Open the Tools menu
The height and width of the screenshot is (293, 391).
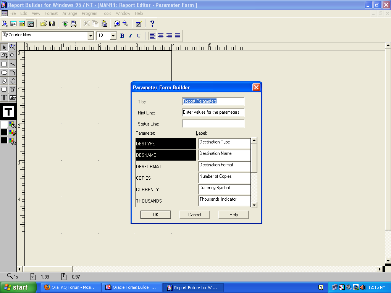coord(107,13)
